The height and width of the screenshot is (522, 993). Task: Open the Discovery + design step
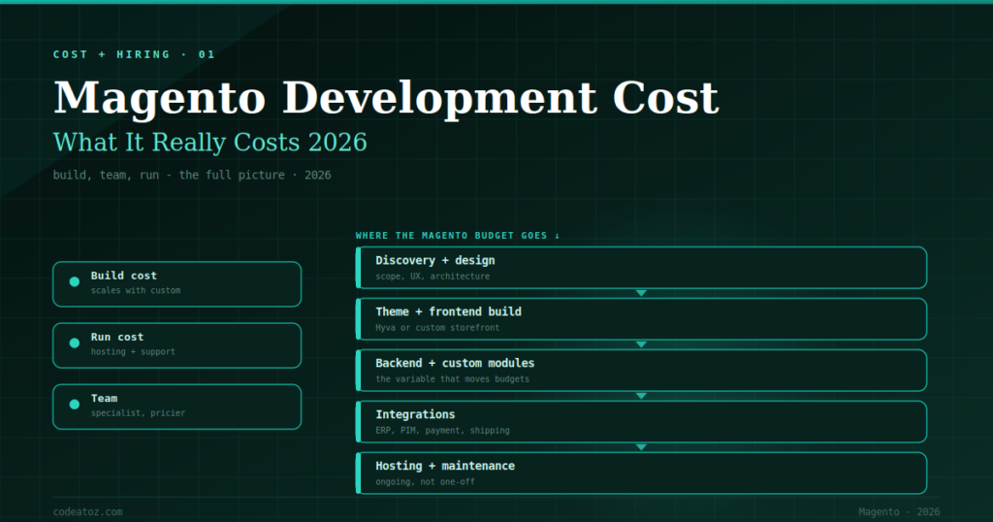pyautogui.click(x=642, y=268)
